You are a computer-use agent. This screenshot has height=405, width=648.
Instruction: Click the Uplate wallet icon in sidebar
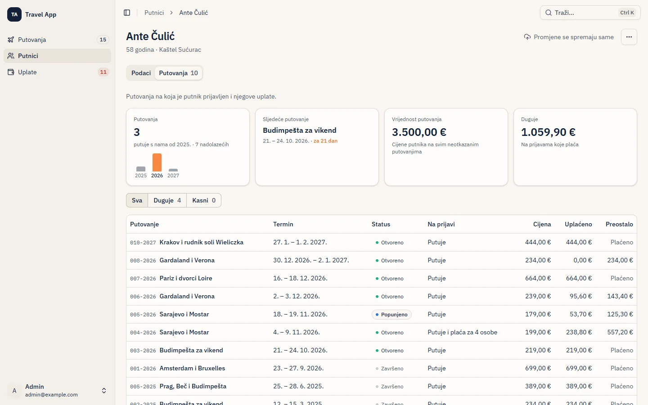pos(11,72)
